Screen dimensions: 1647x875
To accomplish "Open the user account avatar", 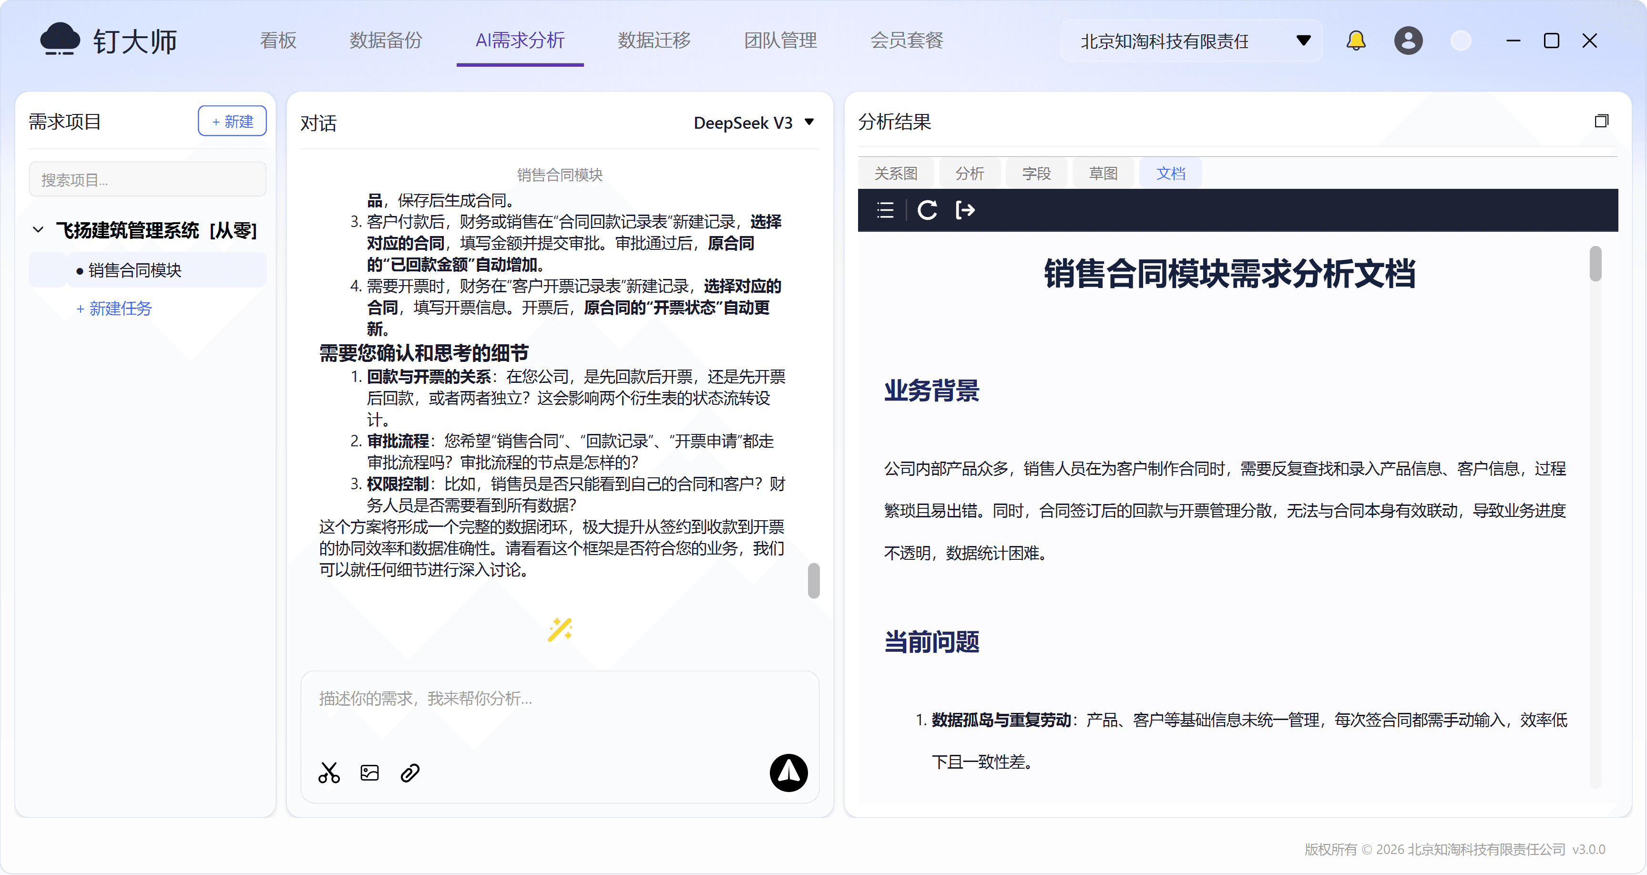I will (1408, 41).
